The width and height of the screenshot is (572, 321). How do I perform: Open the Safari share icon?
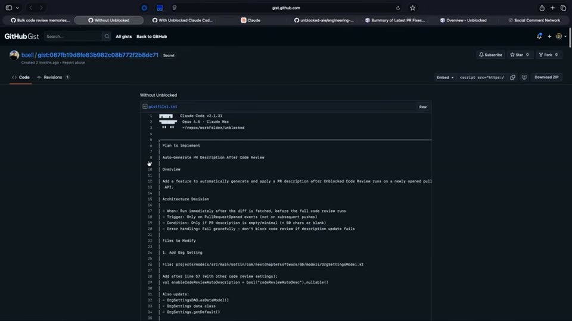point(542,8)
